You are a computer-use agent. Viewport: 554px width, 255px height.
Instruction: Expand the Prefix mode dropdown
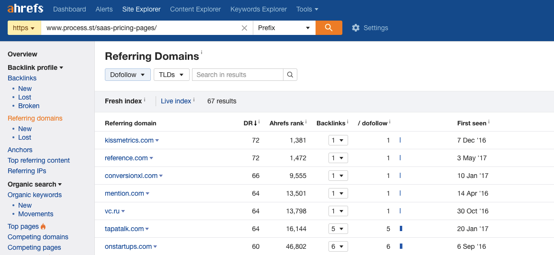coord(284,28)
